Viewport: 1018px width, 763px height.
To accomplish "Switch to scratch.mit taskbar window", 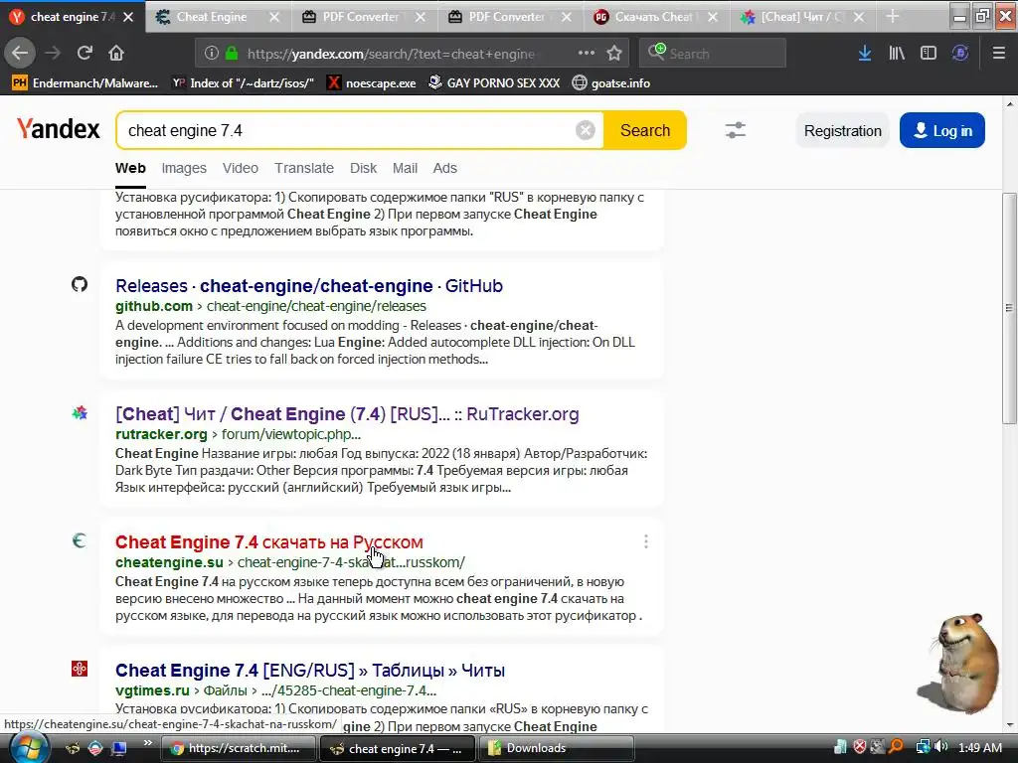I will point(238,748).
